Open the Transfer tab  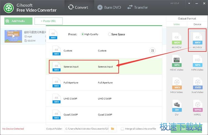coord(138,7)
